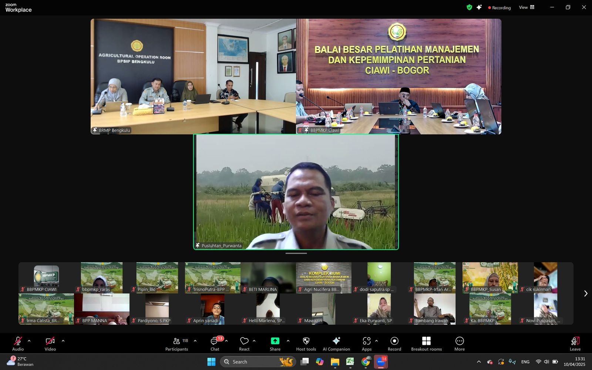
Task: Start camera with the Video button
Action: (50, 344)
